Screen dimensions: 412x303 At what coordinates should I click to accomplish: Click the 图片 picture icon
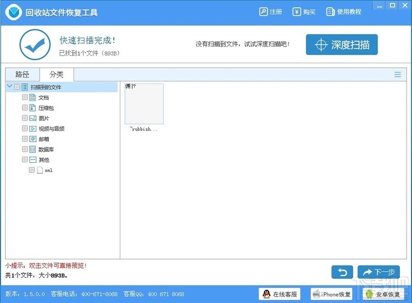point(33,118)
